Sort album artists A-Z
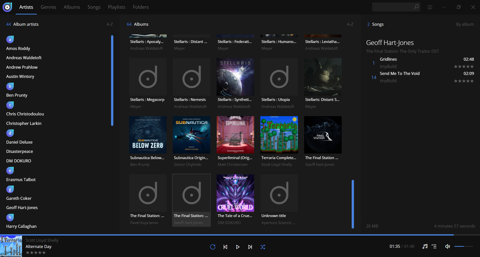Screen dimensions: 480x257 click(x=110, y=24)
